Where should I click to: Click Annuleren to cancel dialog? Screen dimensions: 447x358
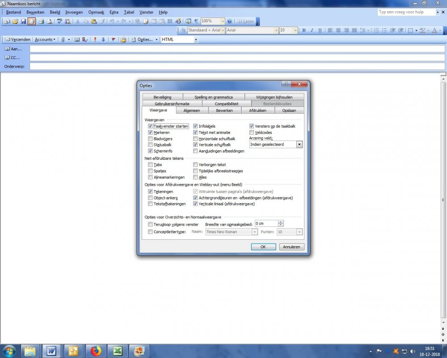coord(291,247)
